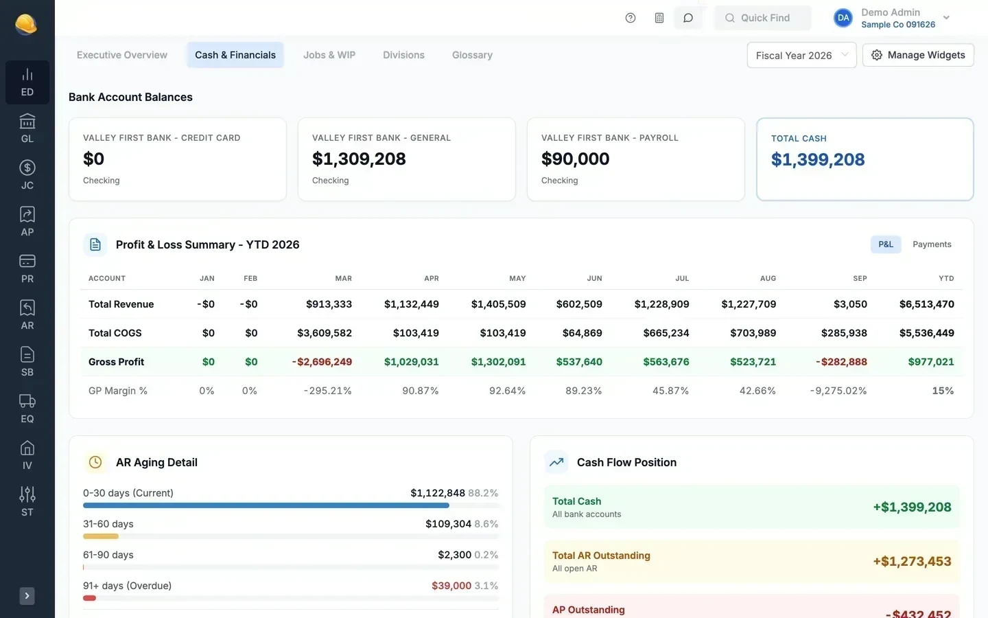Click the Profit & Loss document icon
Image resolution: width=988 pixels, height=618 pixels.
tap(95, 244)
